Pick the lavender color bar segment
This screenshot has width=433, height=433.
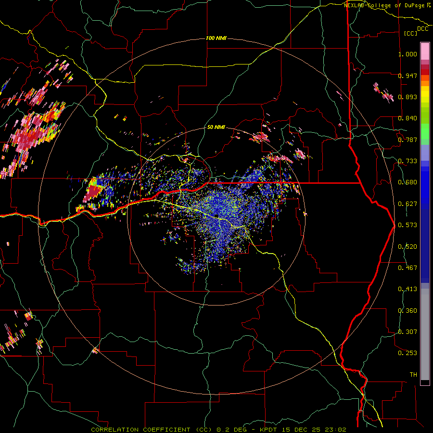coord(425,153)
